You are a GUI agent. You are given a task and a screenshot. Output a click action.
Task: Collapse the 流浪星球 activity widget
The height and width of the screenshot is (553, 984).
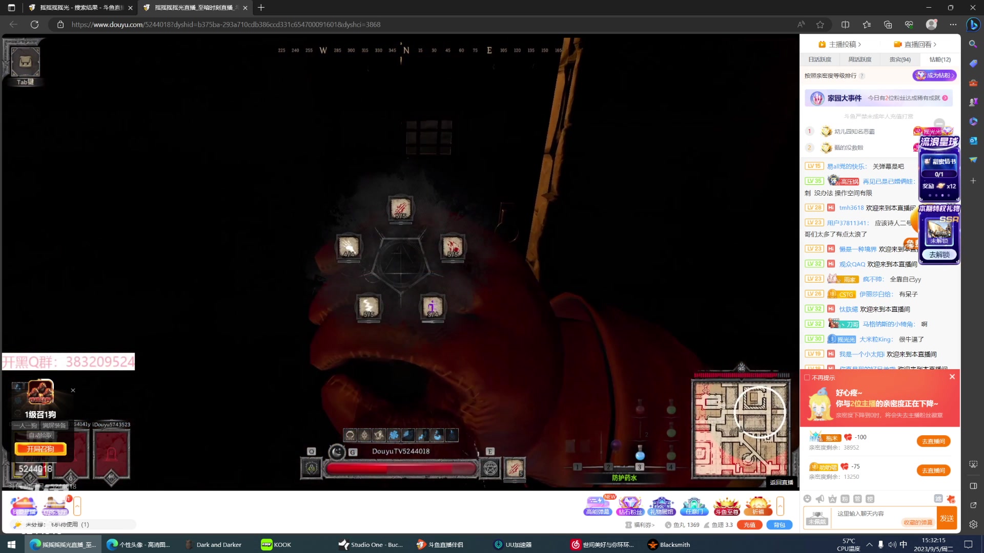point(939,123)
